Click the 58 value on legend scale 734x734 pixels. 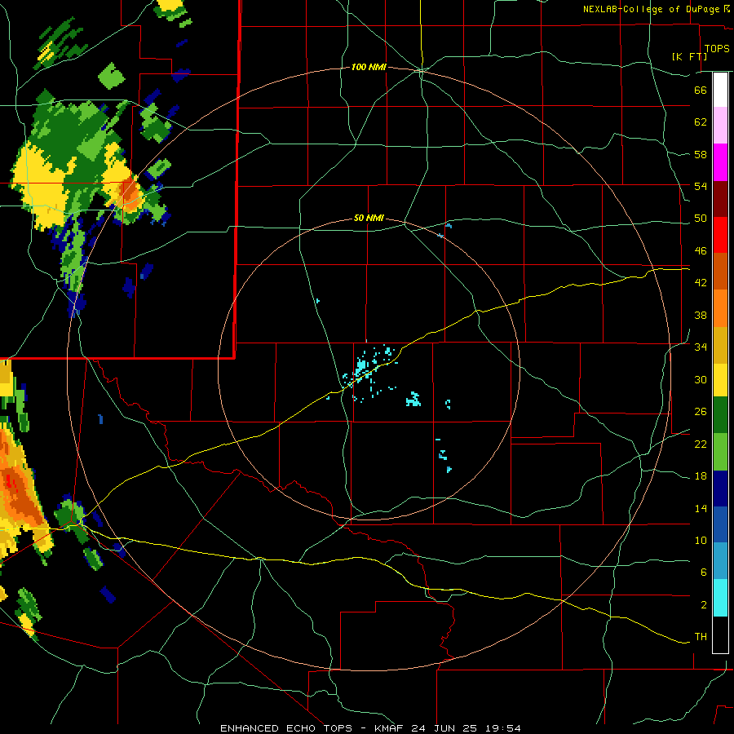pos(701,154)
